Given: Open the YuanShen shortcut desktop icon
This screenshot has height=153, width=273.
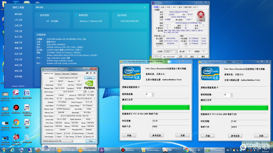Looking at the screenshot, I should point(27,110).
